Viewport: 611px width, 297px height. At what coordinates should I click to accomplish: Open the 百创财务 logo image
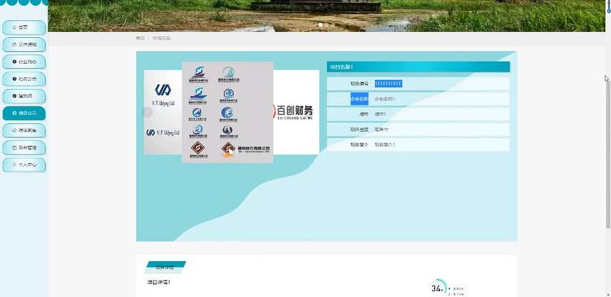[x=297, y=112]
